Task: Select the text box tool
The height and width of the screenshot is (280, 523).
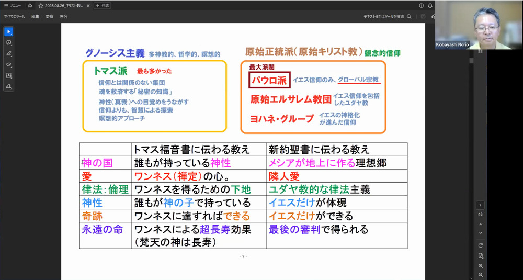Action: pos(9,75)
